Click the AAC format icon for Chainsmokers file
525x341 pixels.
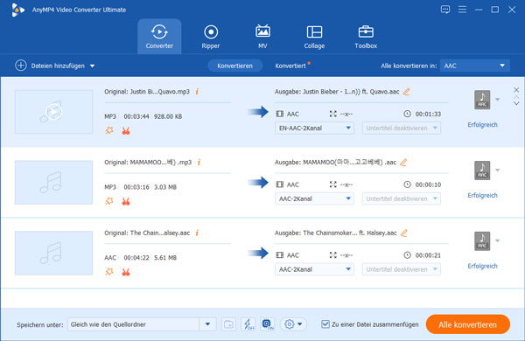[x=482, y=240]
